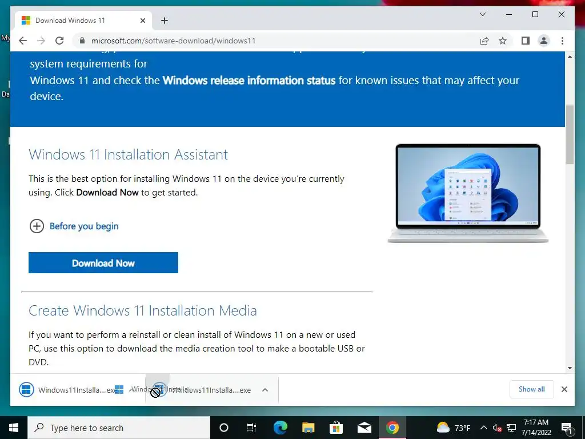Image resolution: width=585 pixels, height=439 pixels.
Task: Click Show all downloads
Action: tap(532, 389)
